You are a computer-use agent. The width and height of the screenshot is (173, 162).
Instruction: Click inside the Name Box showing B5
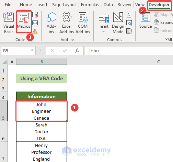point(16,51)
